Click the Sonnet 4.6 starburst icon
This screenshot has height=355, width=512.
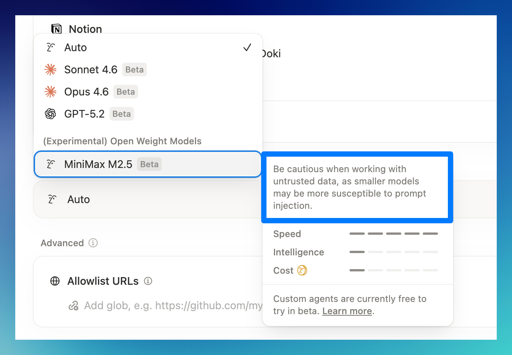tap(50, 69)
